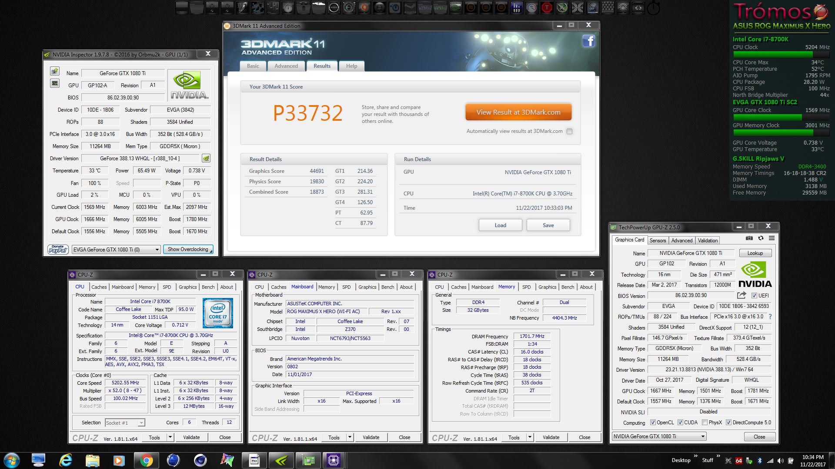
Task: Click View Result at 3DMark.com button
Action: pos(518,112)
